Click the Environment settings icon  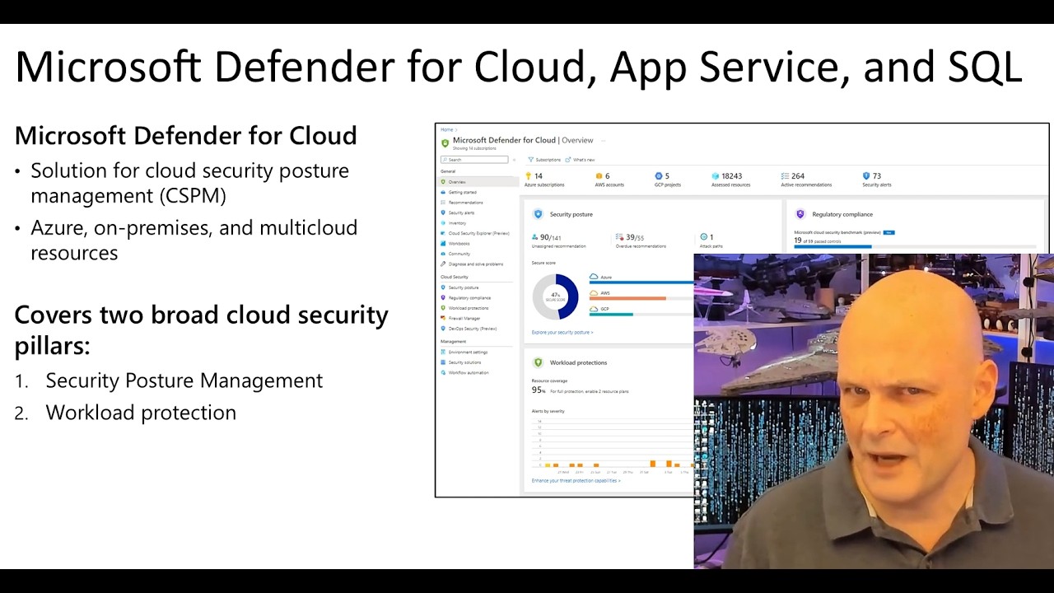(x=443, y=352)
